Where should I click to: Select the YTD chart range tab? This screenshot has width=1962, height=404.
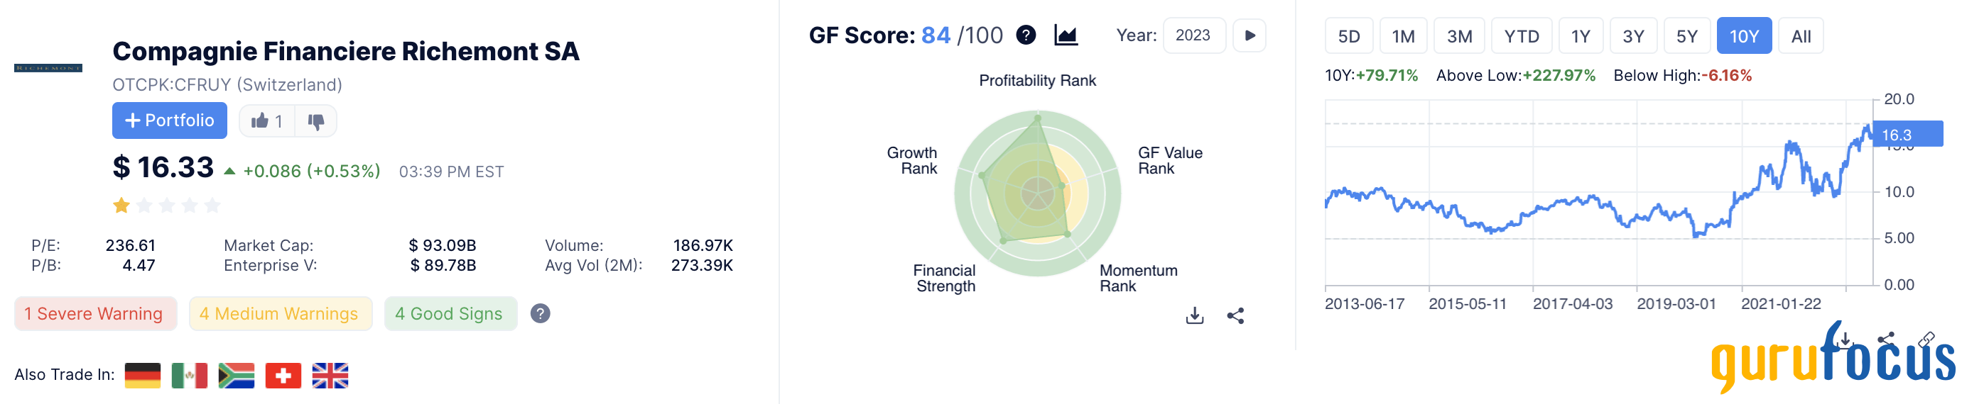click(x=1521, y=36)
